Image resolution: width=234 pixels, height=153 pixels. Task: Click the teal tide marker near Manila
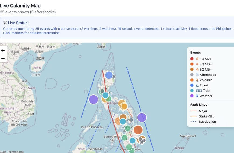105,95
